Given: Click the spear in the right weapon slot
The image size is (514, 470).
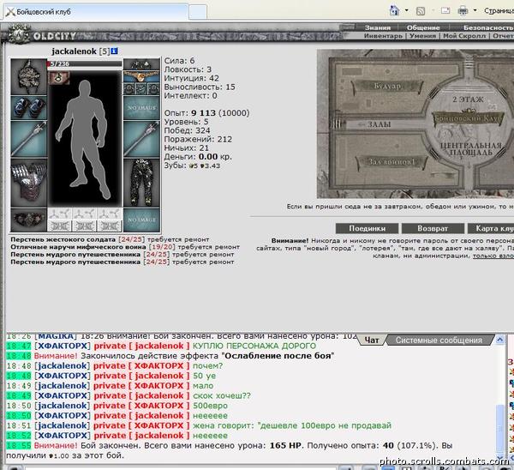Looking at the screenshot, I should click(x=141, y=139).
